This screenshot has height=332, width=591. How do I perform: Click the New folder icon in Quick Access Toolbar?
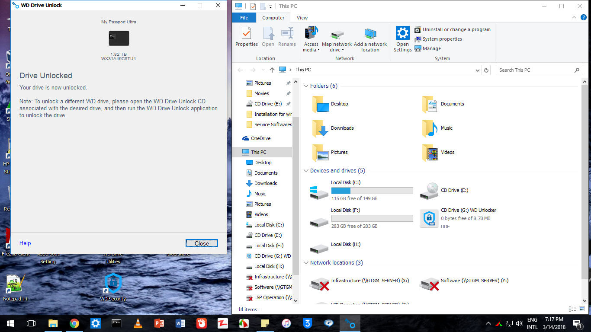[x=262, y=6]
